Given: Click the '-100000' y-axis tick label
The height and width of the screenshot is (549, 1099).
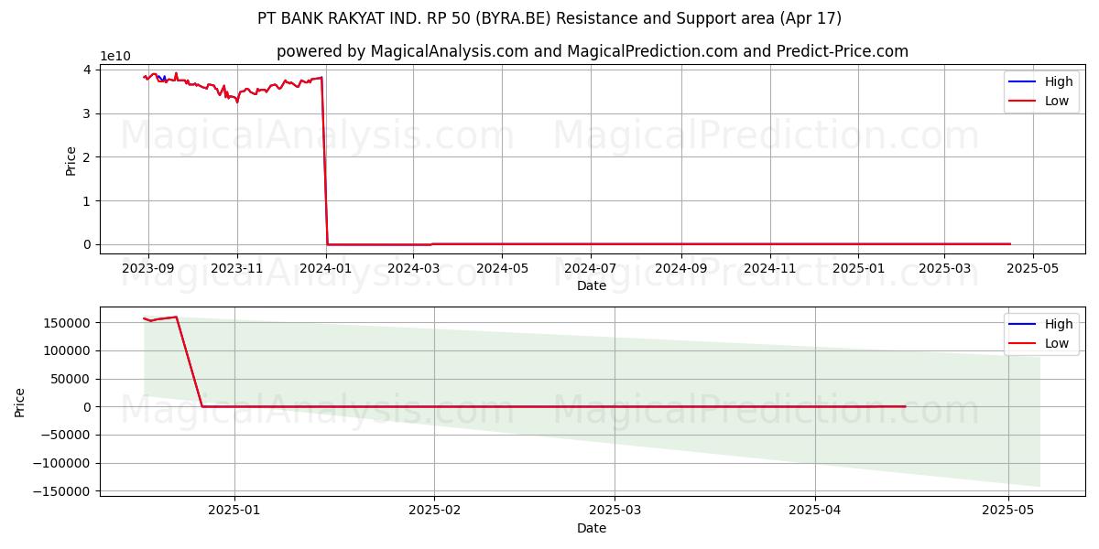Looking at the screenshot, I should pyautogui.click(x=62, y=464).
